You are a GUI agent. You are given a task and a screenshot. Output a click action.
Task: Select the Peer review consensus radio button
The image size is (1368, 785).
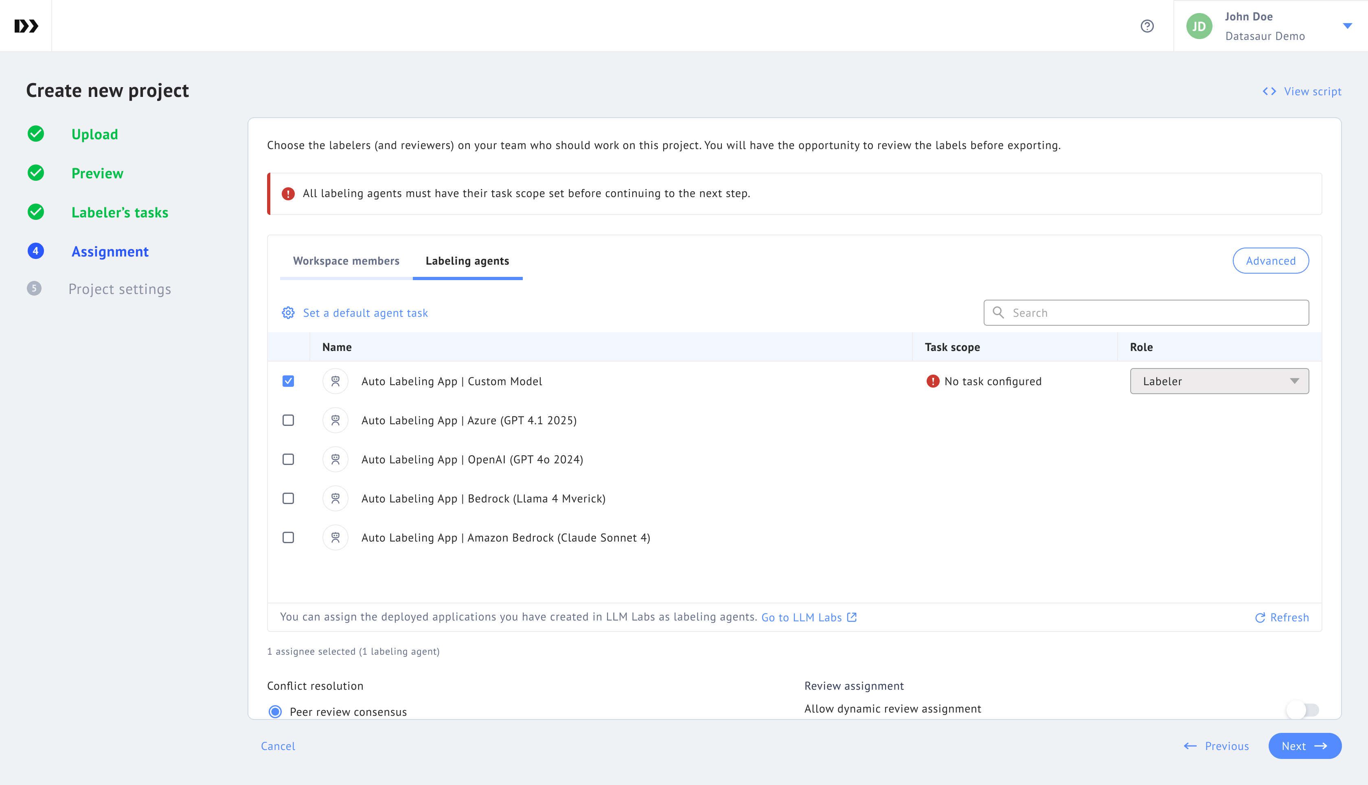pyautogui.click(x=276, y=712)
